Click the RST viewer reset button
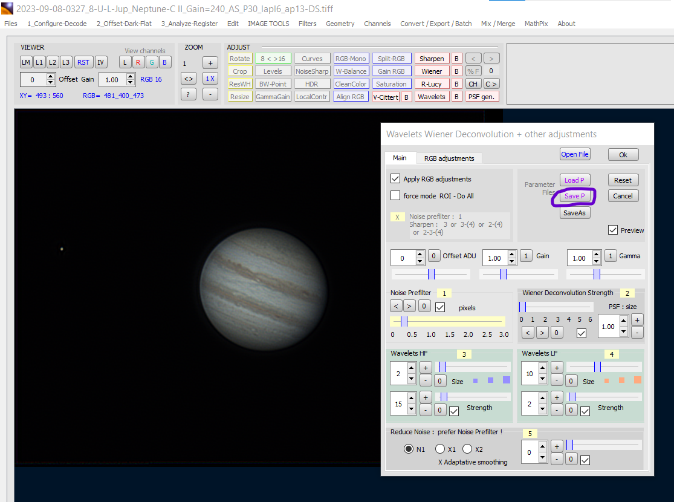 click(83, 62)
